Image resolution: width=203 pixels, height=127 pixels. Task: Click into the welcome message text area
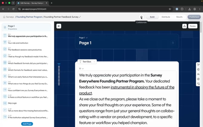tap(127, 99)
